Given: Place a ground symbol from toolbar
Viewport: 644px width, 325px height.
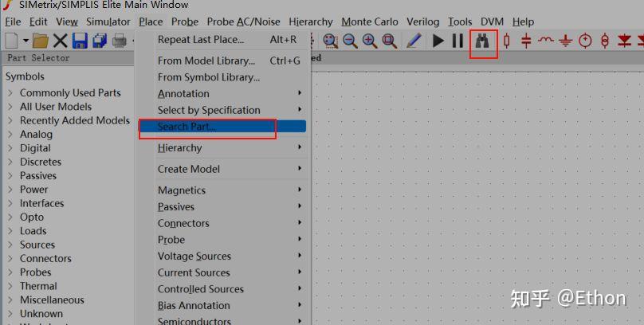Looking at the screenshot, I should [566, 41].
